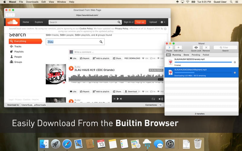Image resolution: width=242 pixels, height=151 pixels.
Task: Click the browser back arrow button
Action: coord(8,15)
